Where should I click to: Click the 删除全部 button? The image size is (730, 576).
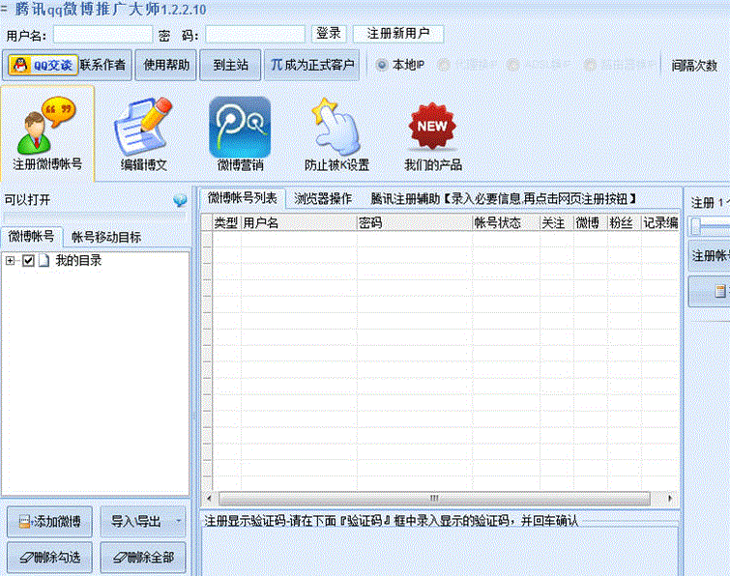[x=143, y=557]
